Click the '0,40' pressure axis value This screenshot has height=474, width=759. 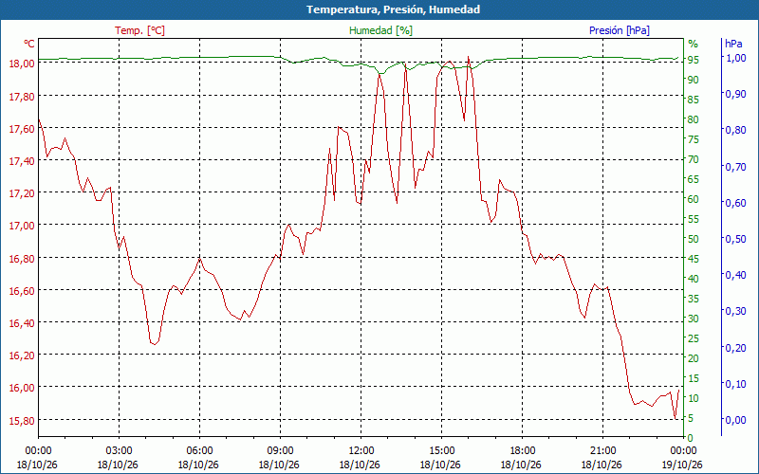pos(736,275)
